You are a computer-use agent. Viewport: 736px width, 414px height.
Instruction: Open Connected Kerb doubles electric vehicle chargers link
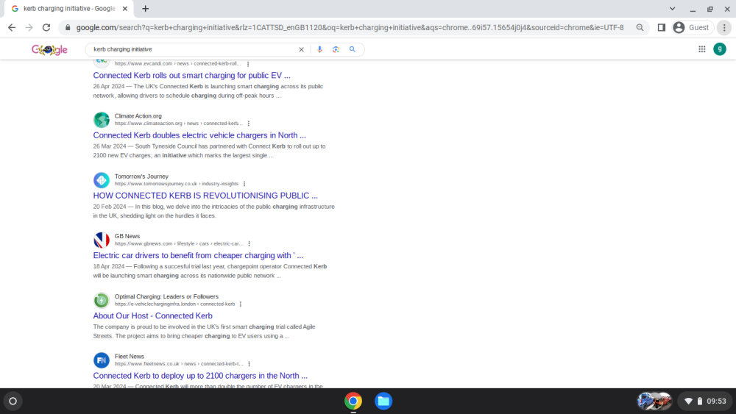click(x=199, y=135)
